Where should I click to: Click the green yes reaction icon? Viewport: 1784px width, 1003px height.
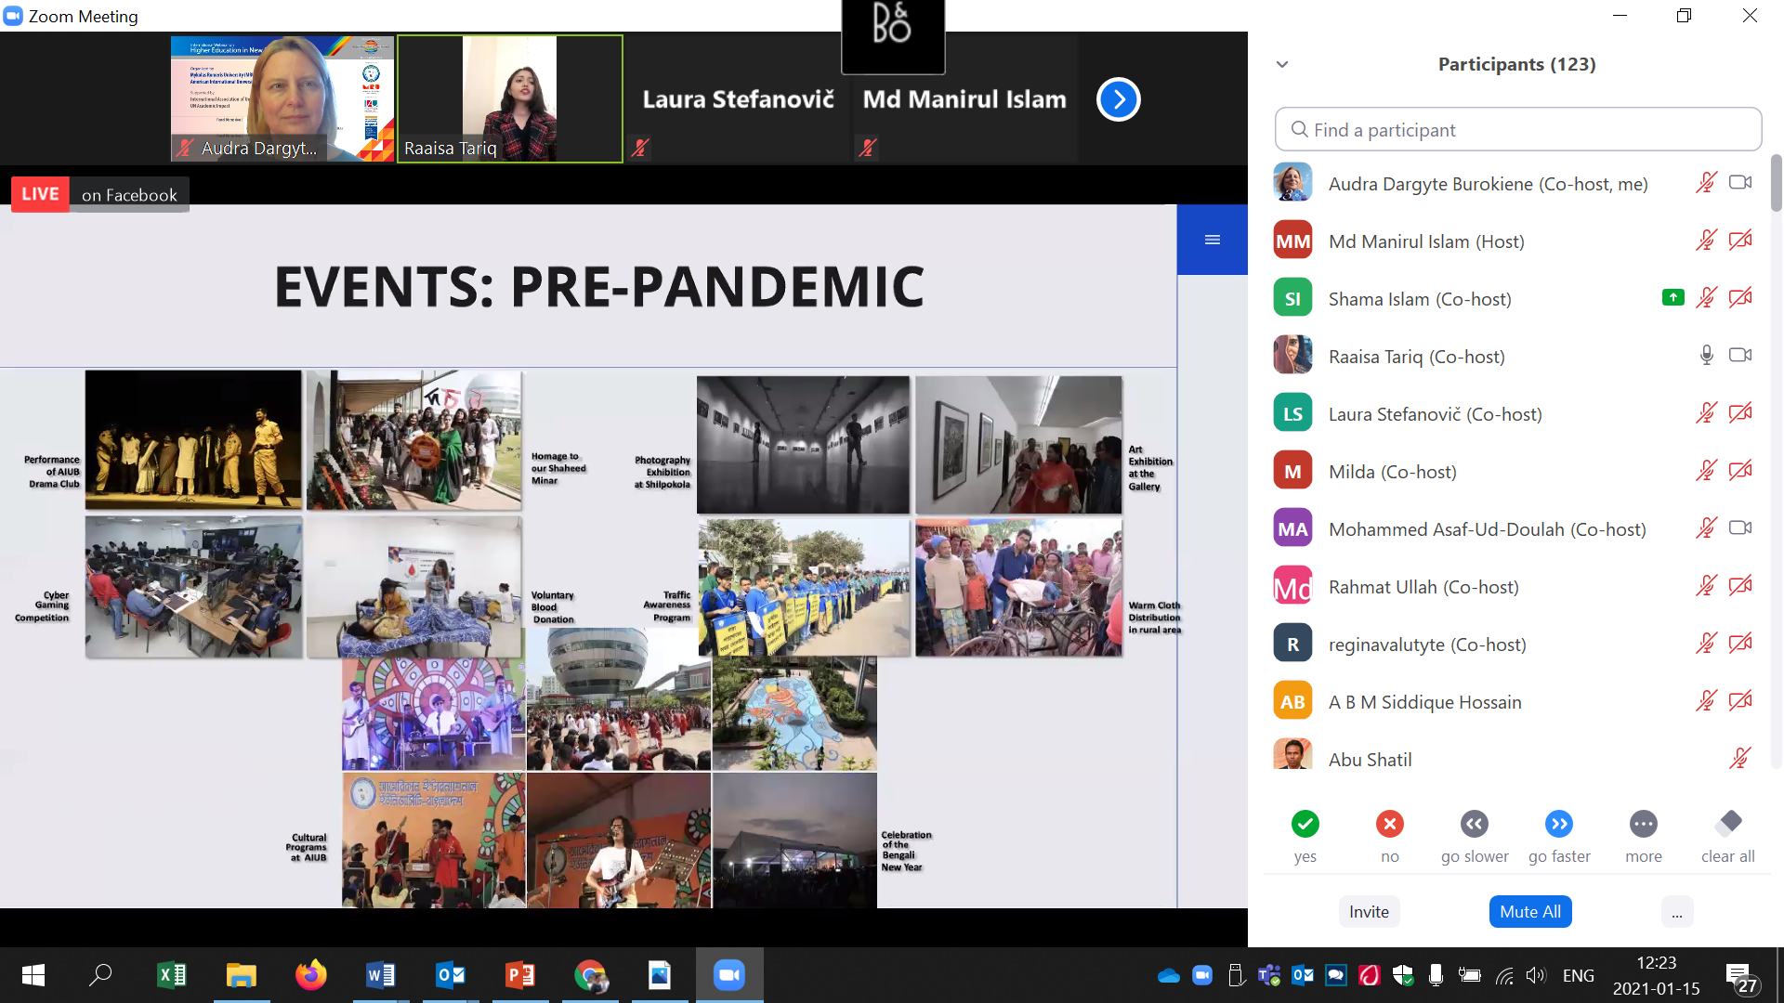(1305, 824)
